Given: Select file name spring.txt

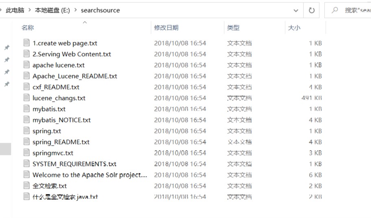Looking at the screenshot, I should tap(47, 131).
